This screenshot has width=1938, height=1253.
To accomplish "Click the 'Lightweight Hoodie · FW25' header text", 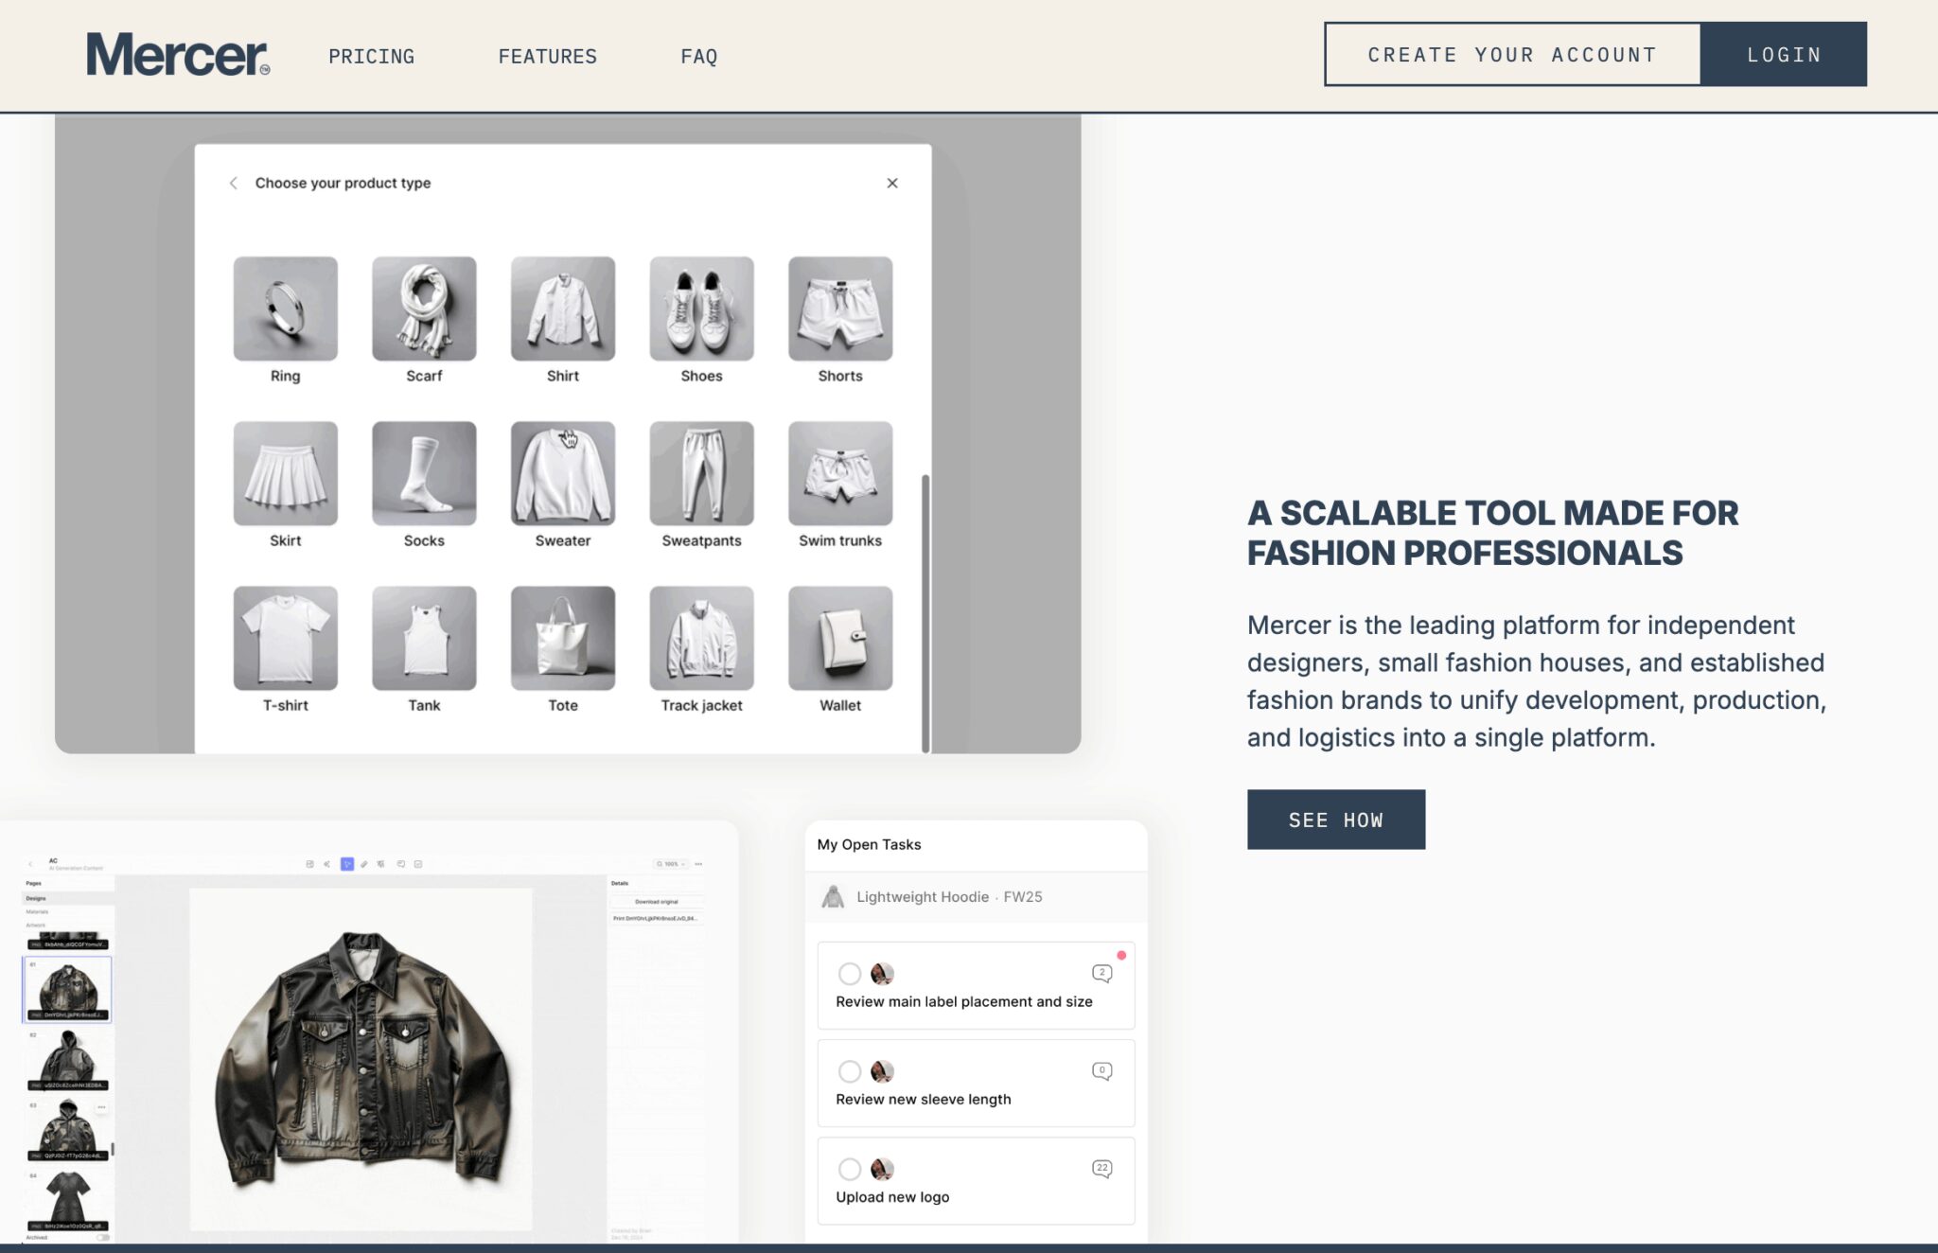I will click(x=949, y=896).
